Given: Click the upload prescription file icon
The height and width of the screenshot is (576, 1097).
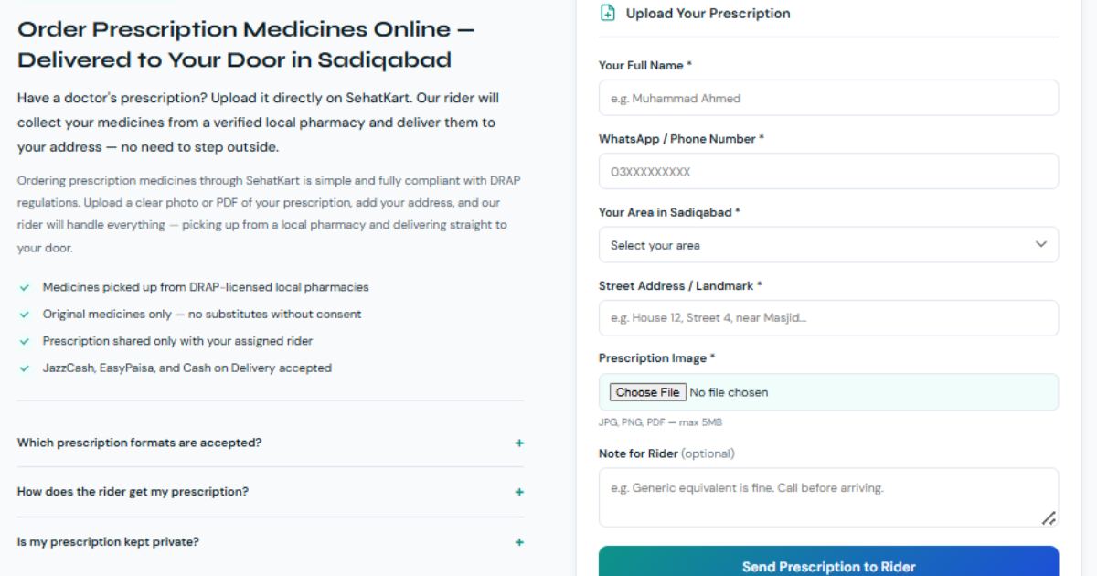Looking at the screenshot, I should point(608,13).
